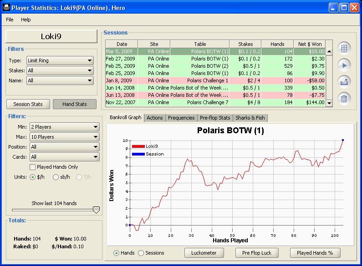Expand the Min players dropdown
362x266 pixels.
(64, 127)
